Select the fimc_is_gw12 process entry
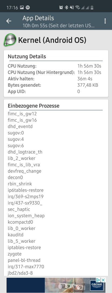Image resolution: width=112 pixels, height=293 pixels. [x=22, y=114]
